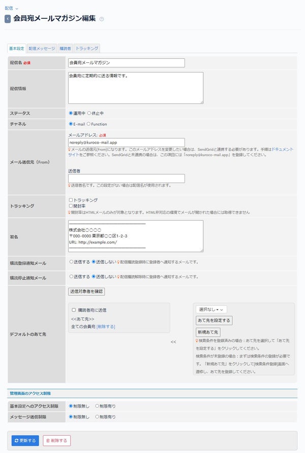Click the red 削除する button at the bottom

tap(57, 441)
